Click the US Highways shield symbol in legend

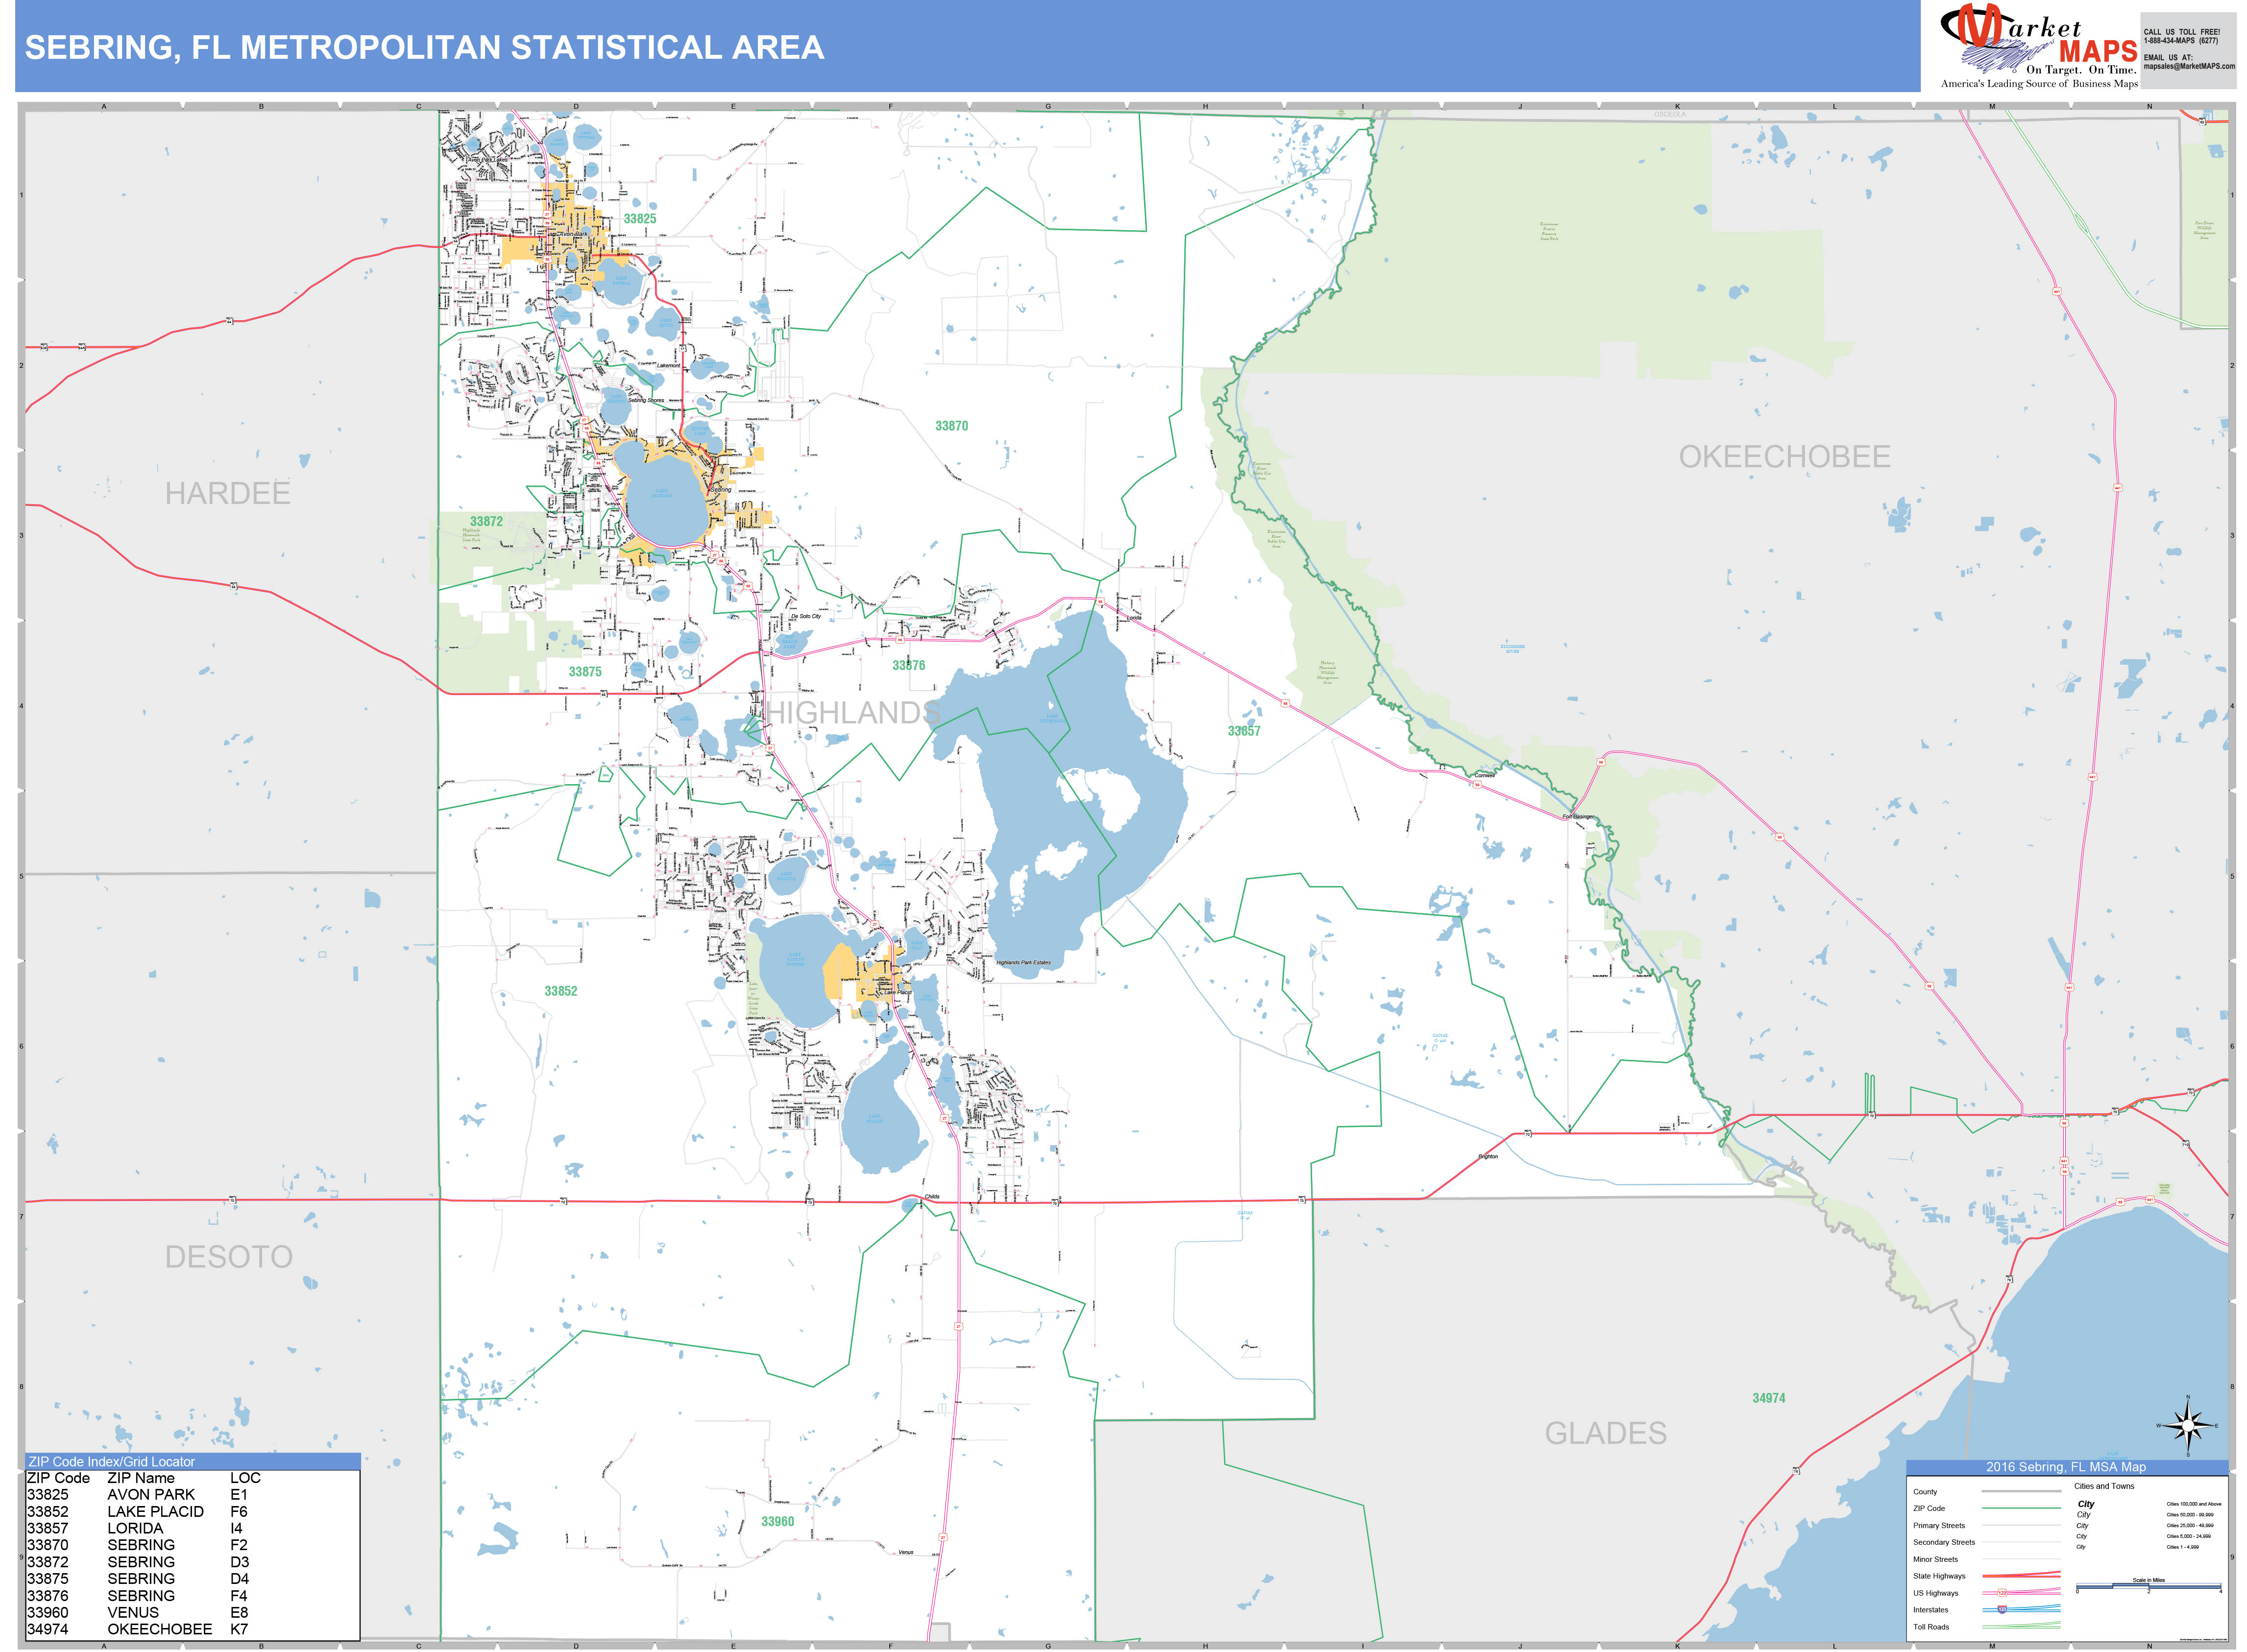pos(2002,1593)
